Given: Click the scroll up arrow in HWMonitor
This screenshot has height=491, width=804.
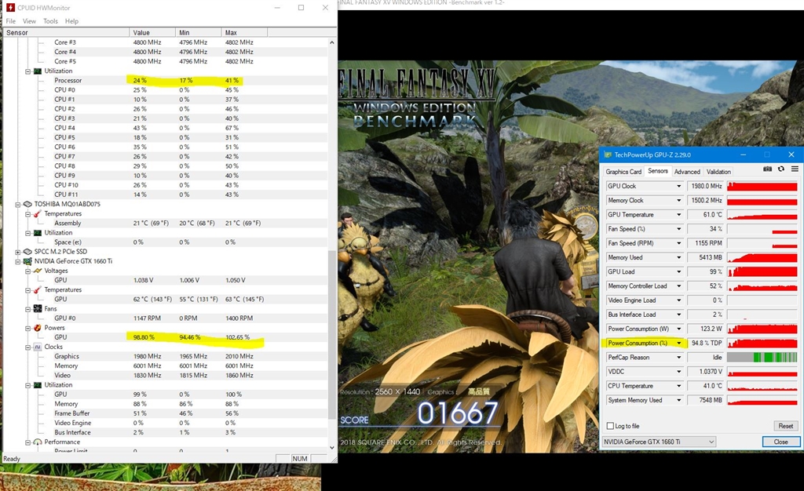Looking at the screenshot, I should (332, 42).
